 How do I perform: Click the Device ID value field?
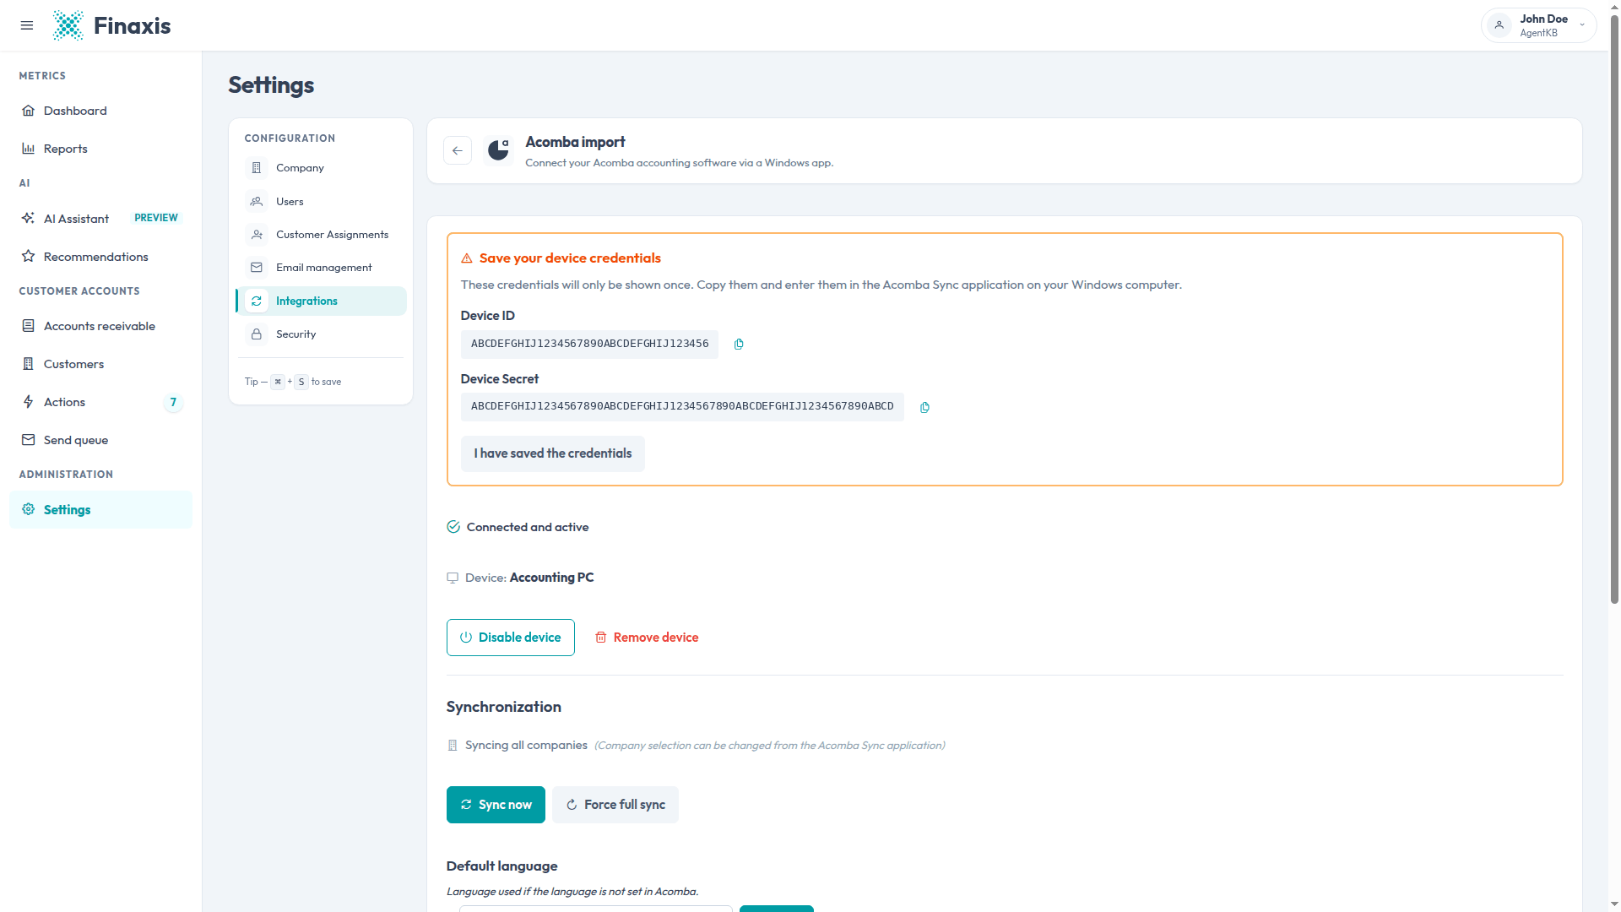point(589,344)
